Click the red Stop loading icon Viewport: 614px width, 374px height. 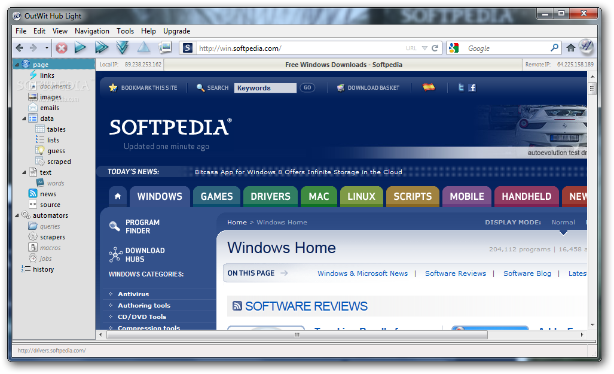coord(62,48)
